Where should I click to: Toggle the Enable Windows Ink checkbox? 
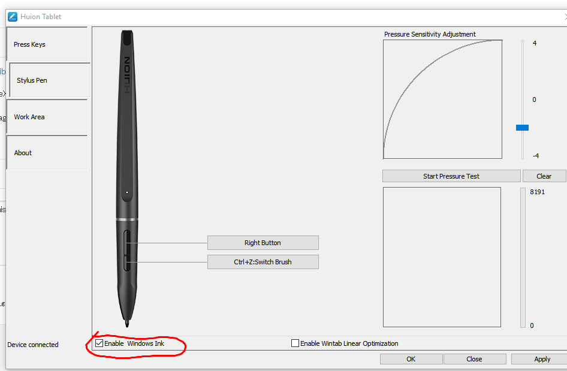[x=99, y=343]
